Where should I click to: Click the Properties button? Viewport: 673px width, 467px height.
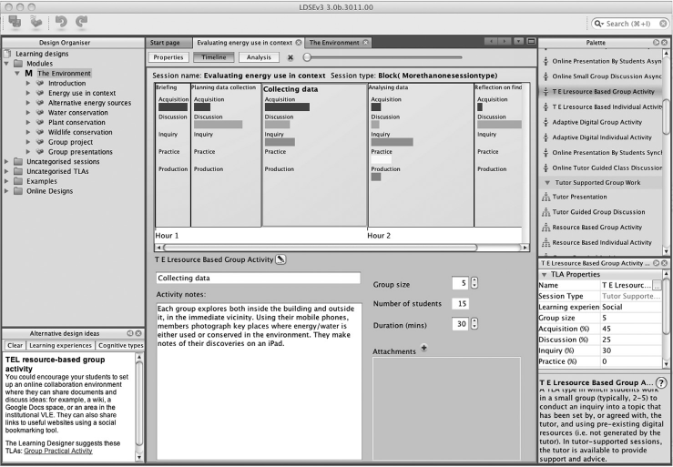point(168,57)
